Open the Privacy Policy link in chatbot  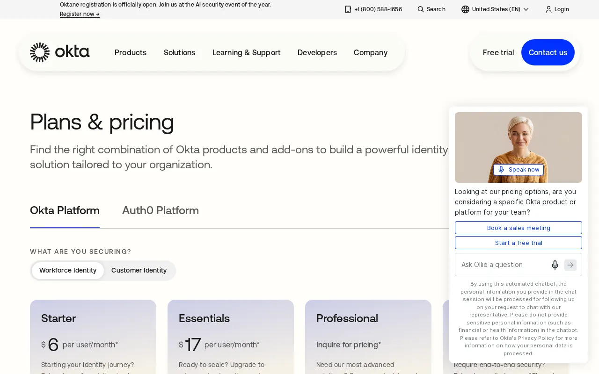point(536,338)
